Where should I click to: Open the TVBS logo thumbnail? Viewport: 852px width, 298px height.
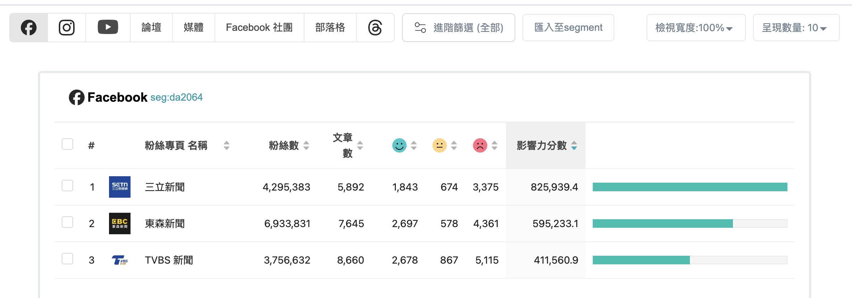(x=120, y=260)
